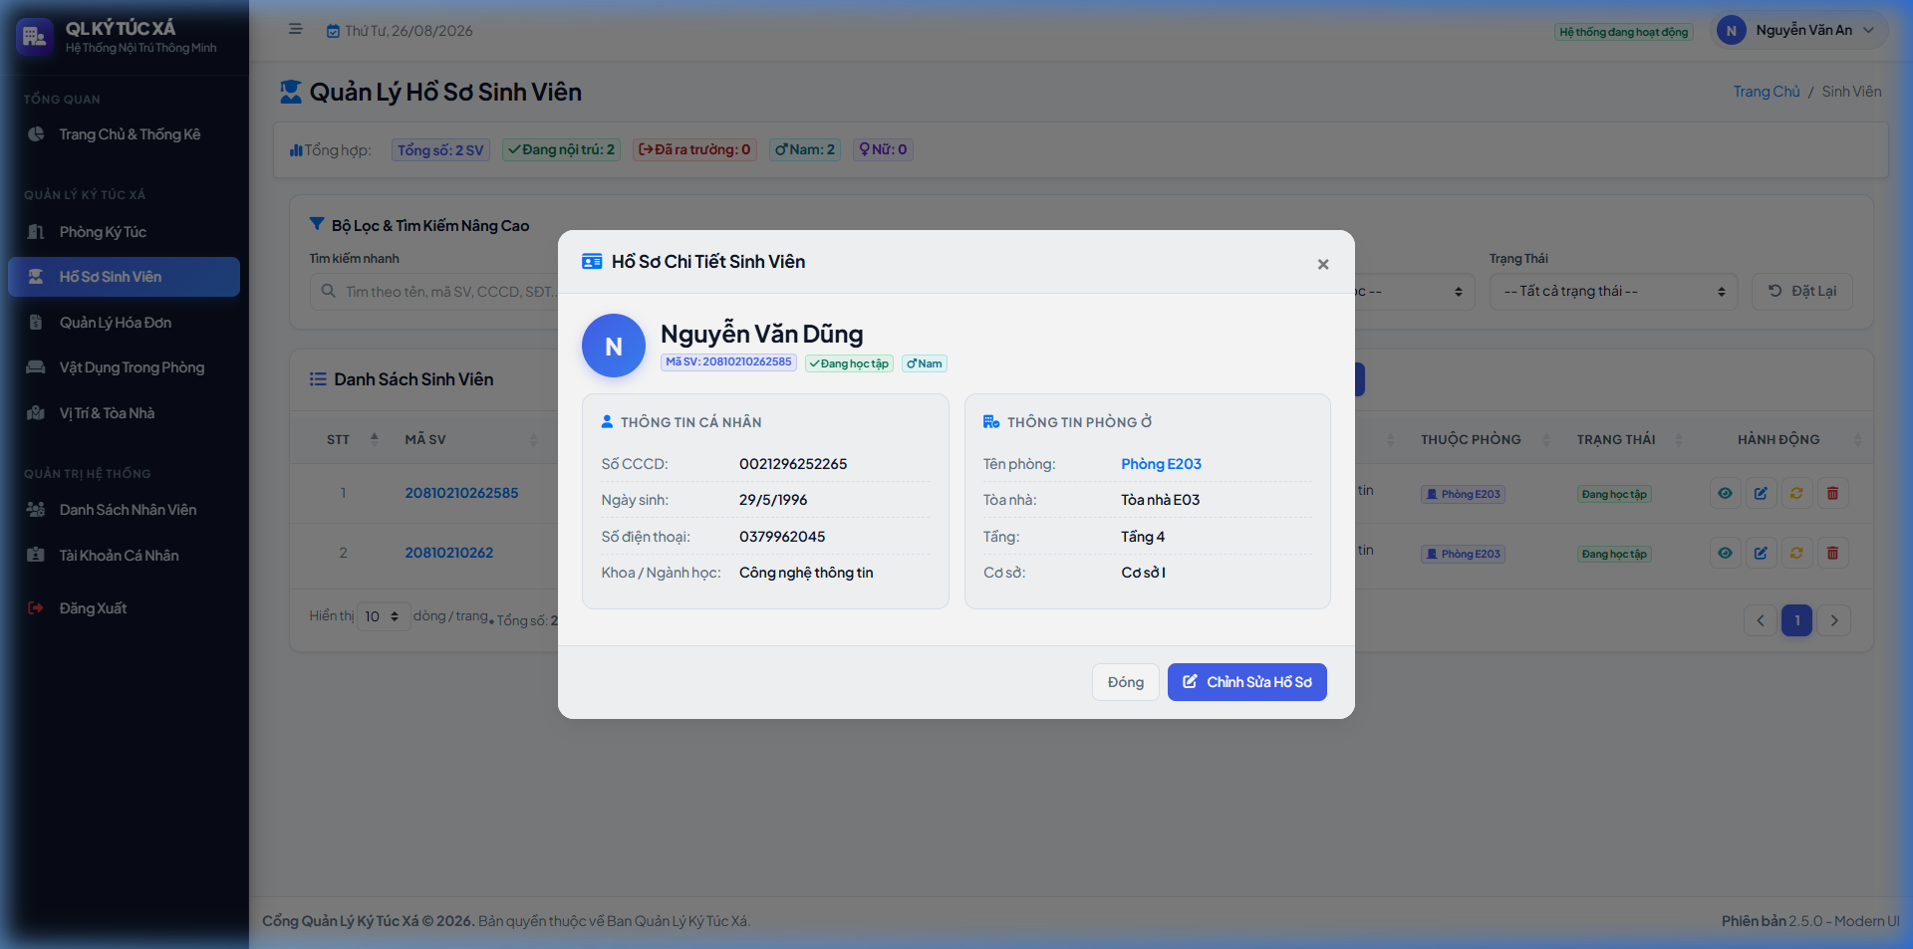Open Vị Trí & Tòa Nhà section
The height and width of the screenshot is (949, 1913).
pyautogui.click(x=125, y=413)
